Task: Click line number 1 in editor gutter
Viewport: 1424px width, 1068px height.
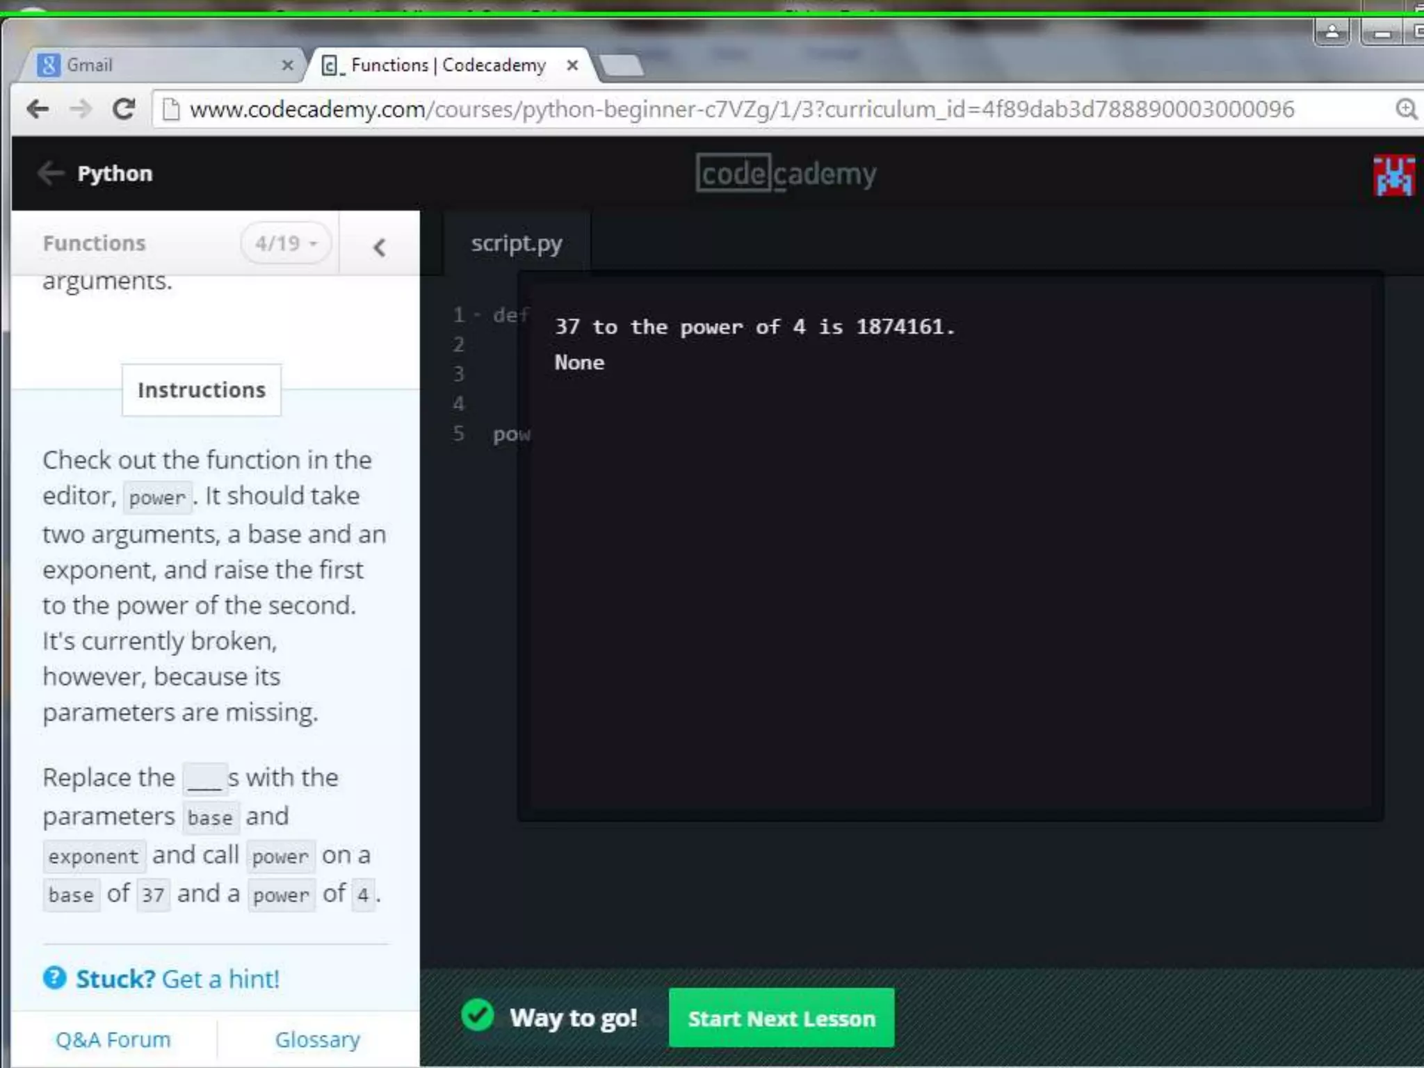Action: point(459,315)
